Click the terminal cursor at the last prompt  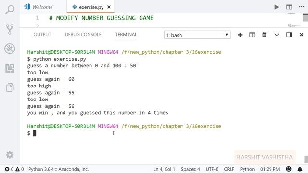point(35,133)
